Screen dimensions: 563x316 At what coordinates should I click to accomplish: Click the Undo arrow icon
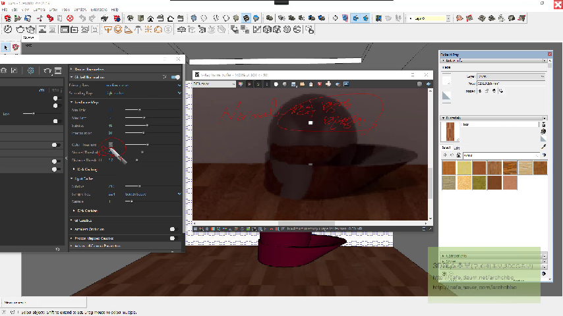click(x=82, y=18)
